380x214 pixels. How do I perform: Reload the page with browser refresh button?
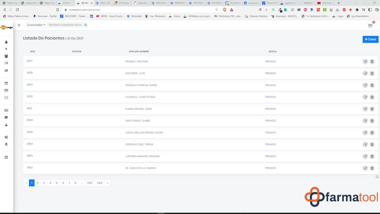17,10
